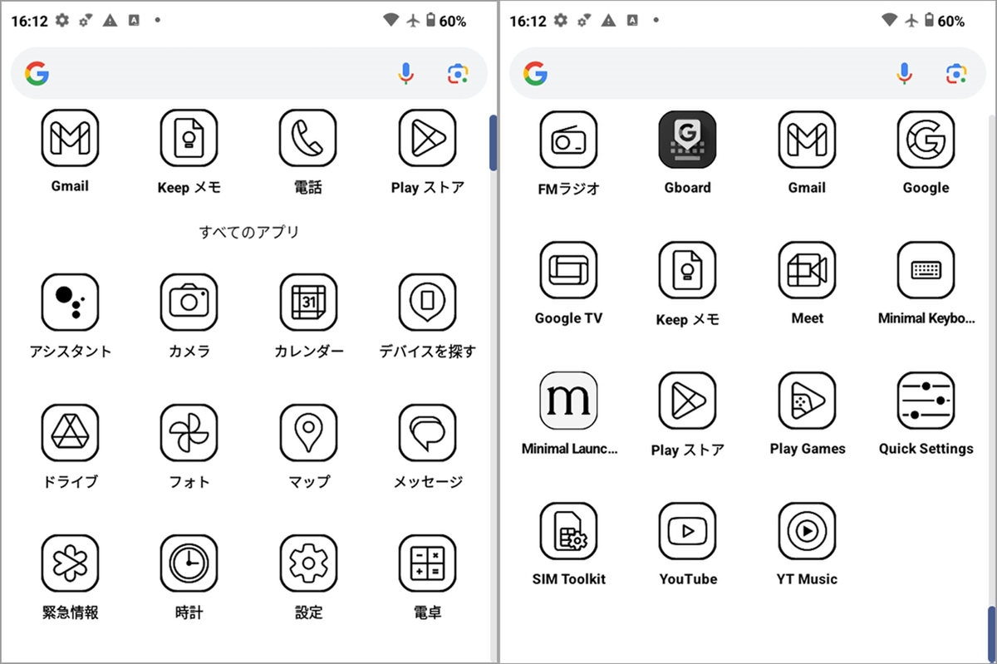This screenshot has height=664, width=997.
Task: Launch the Meet app
Action: point(807,270)
